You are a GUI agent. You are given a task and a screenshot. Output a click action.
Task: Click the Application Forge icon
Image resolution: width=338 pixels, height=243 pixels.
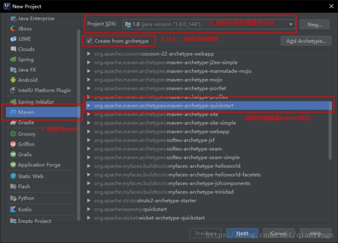point(13,165)
